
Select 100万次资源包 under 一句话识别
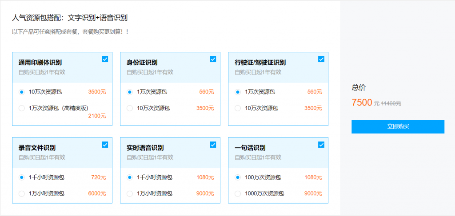(238, 177)
